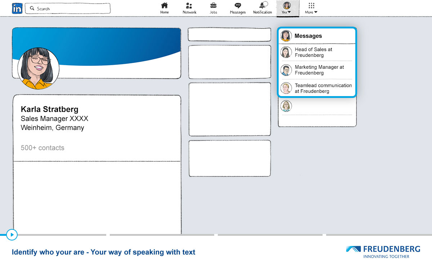Go to the Home page
Image resolution: width=432 pixels, height=270 pixels.
click(x=165, y=8)
